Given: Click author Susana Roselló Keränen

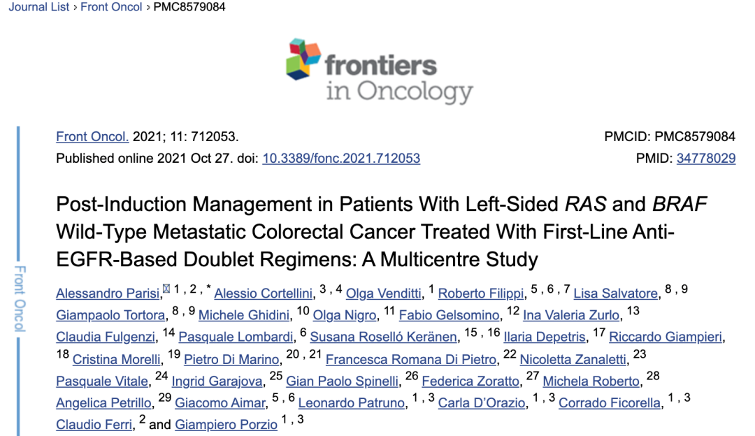Looking at the screenshot, I should coord(384,337).
